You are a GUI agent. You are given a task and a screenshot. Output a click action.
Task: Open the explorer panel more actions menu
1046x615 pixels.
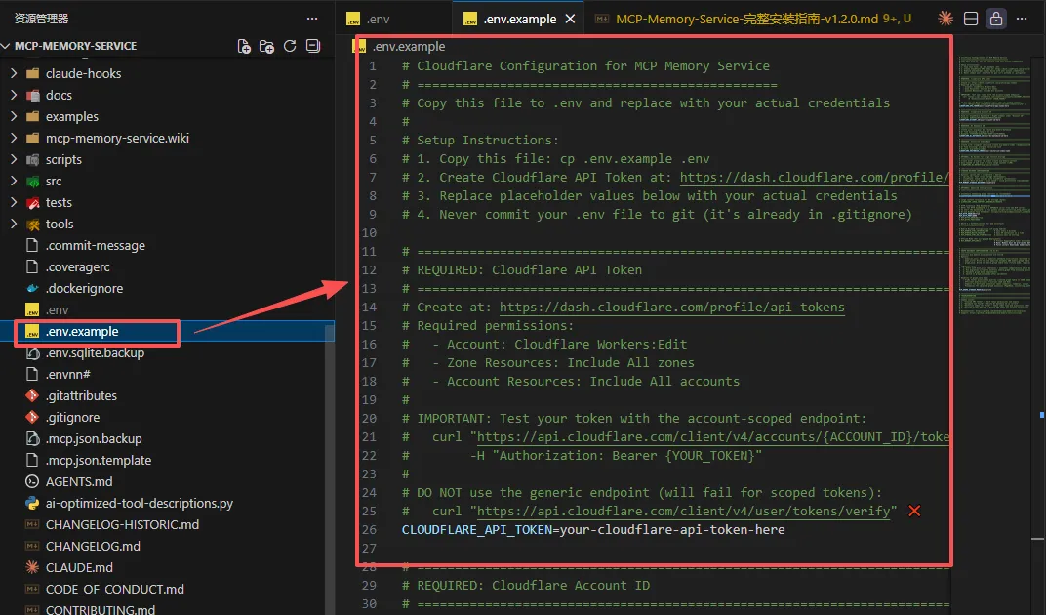(x=312, y=19)
